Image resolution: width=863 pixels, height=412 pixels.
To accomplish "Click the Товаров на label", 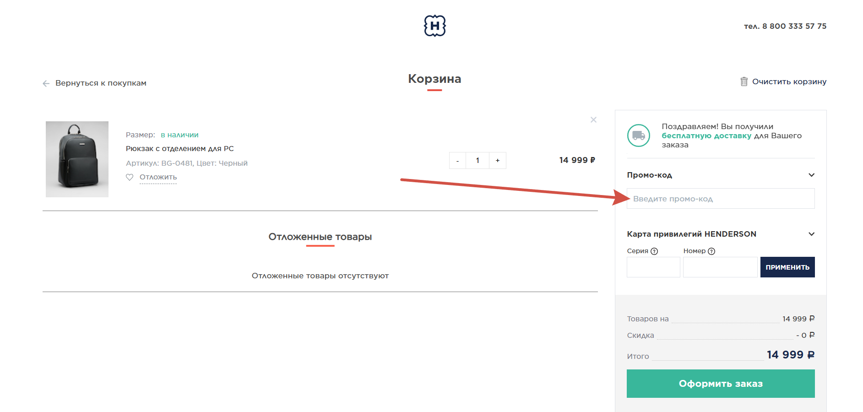I will (x=648, y=319).
